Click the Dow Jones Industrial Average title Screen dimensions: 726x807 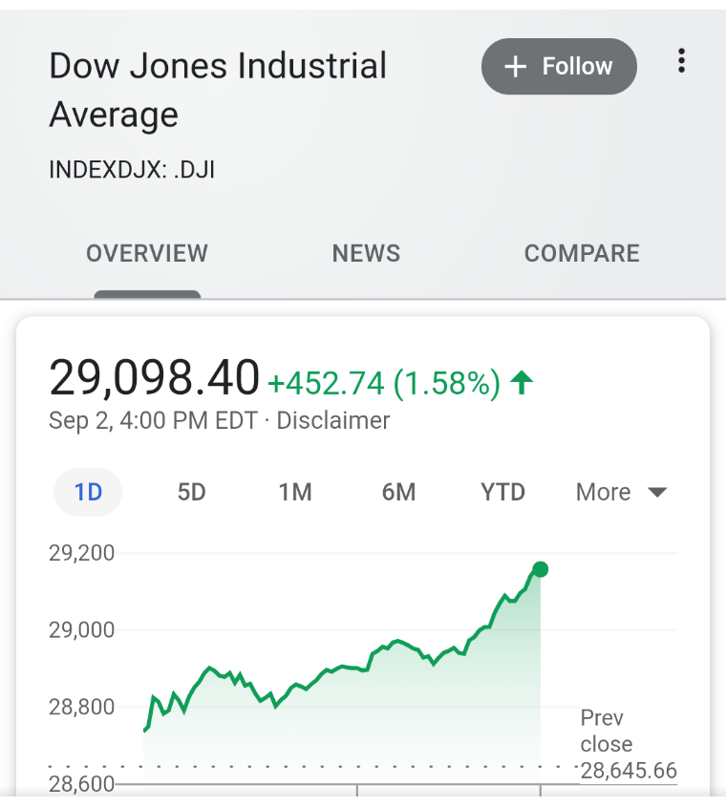pos(218,90)
